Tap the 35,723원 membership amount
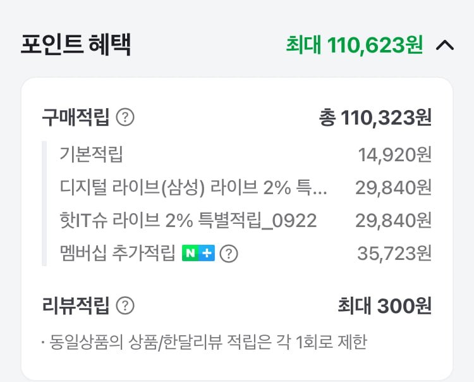The image size is (474, 382). pyautogui.click(x=394, y=253)
